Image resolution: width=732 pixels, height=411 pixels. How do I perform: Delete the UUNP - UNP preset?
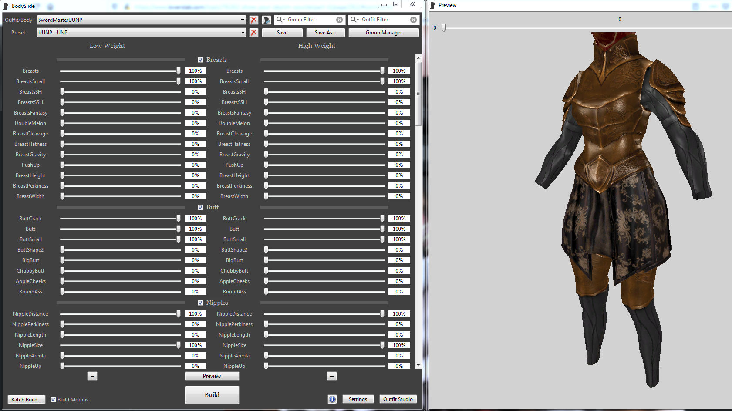pos(254,33)
